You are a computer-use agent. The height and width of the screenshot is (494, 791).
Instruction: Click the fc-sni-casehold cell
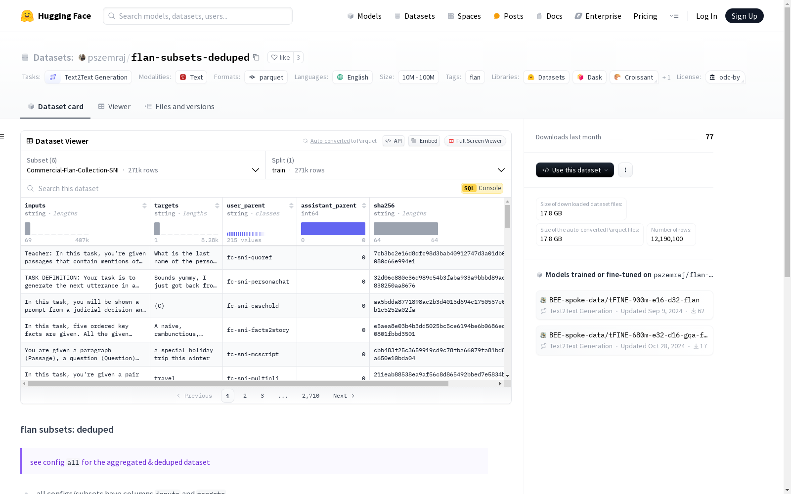[x=260, y=306]
